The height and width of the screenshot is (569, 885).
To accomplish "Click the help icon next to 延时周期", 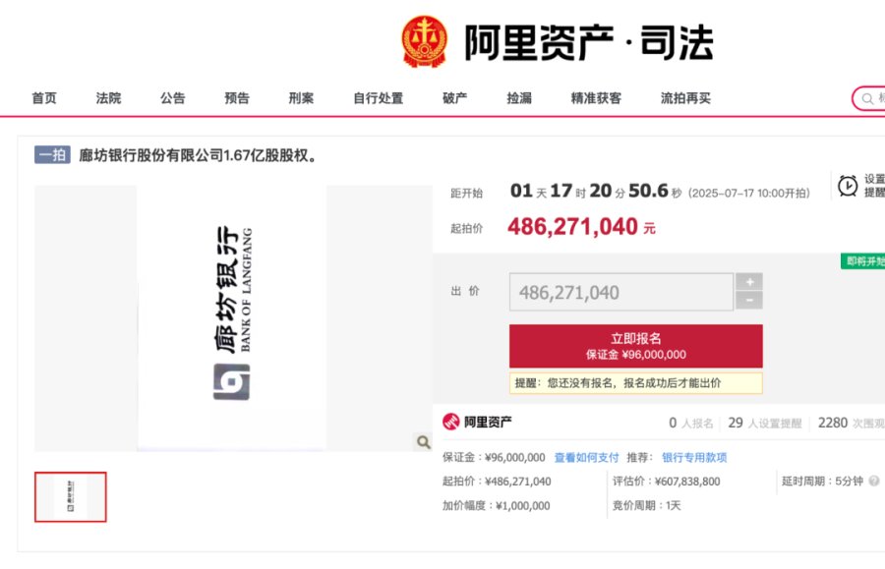I will coord(874,481).
